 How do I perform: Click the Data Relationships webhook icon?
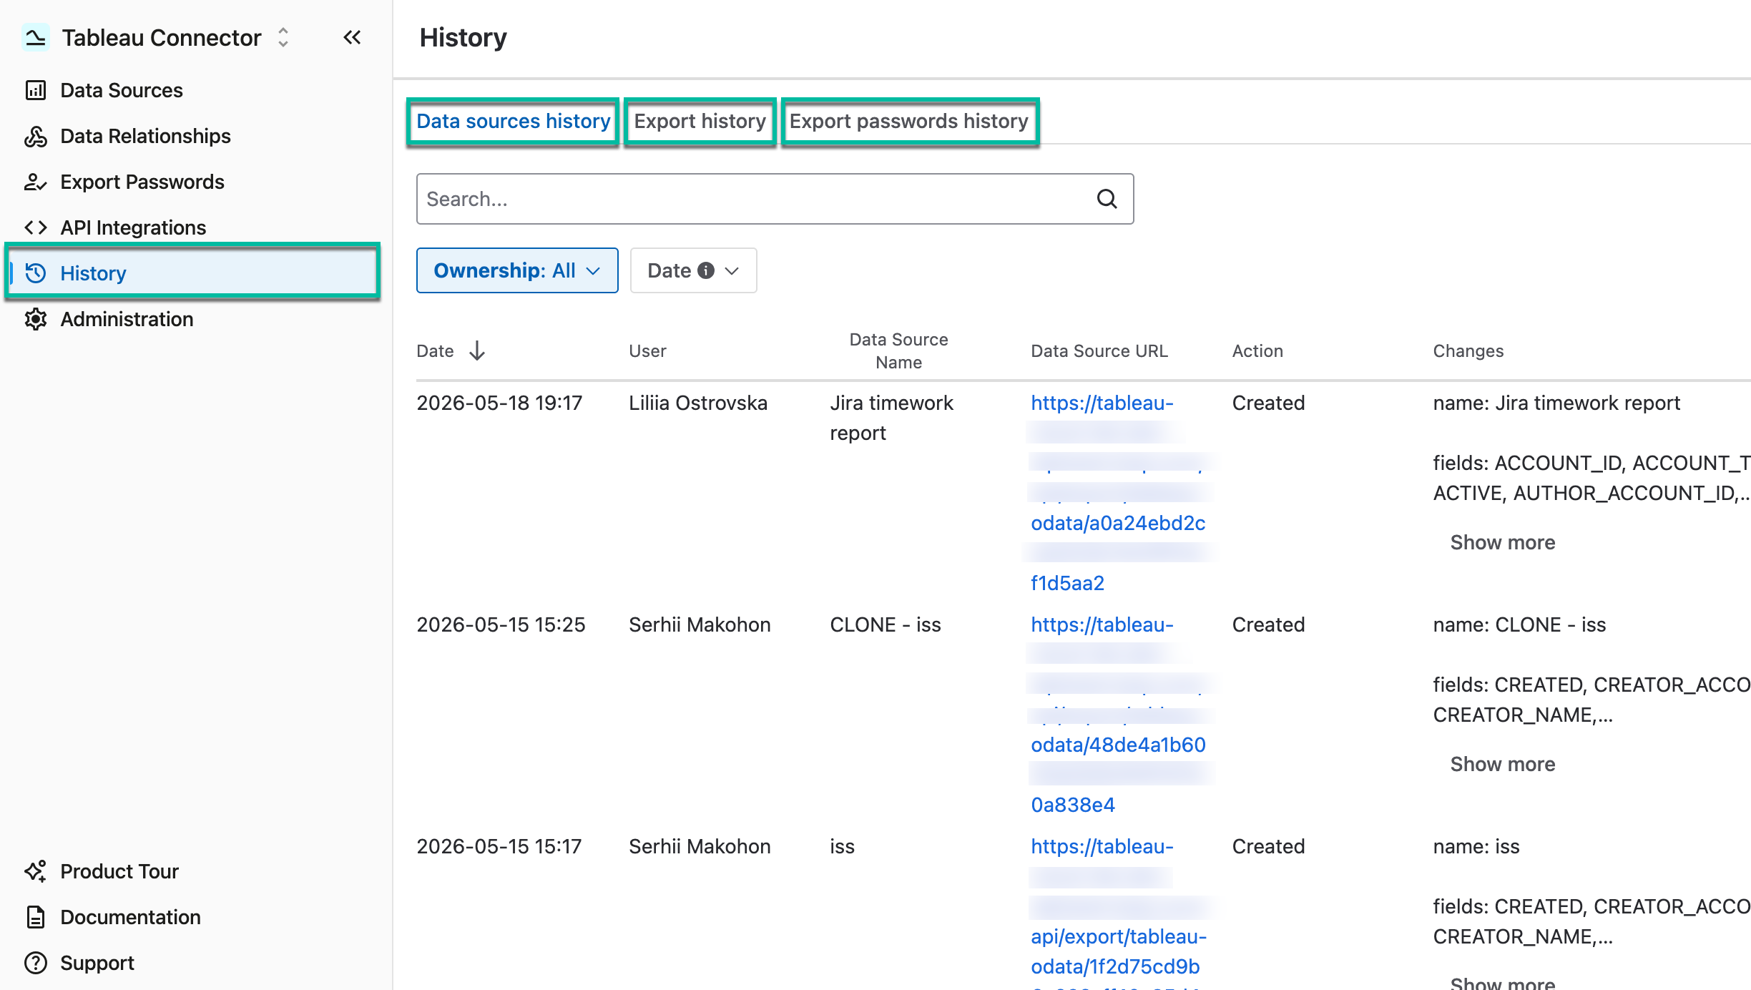pos(35,136)
